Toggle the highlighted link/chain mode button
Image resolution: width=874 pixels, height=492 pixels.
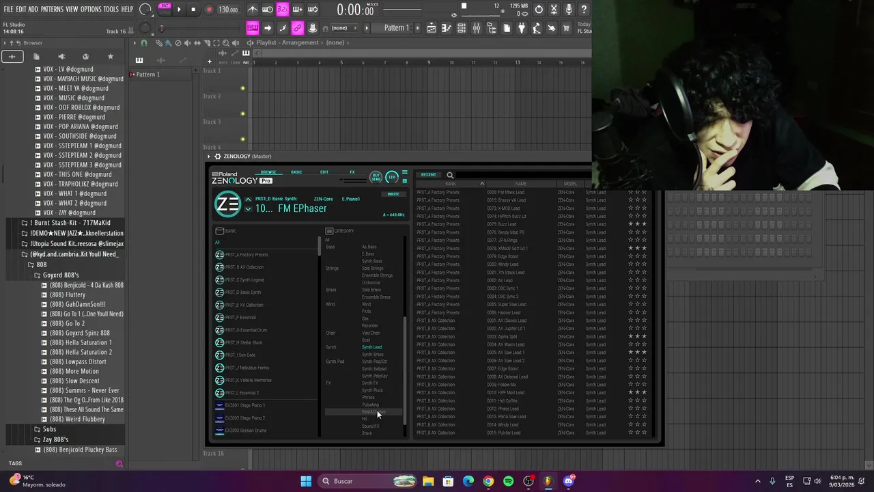click(x=297, y=28)
